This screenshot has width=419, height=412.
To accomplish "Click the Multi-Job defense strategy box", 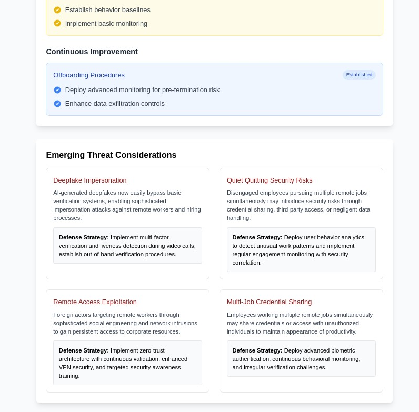I will (301, 359).
